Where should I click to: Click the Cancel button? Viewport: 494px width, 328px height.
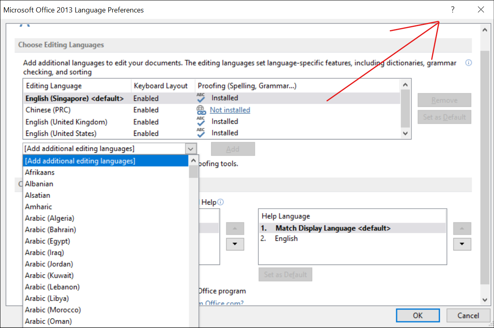[x=468, y=316]
